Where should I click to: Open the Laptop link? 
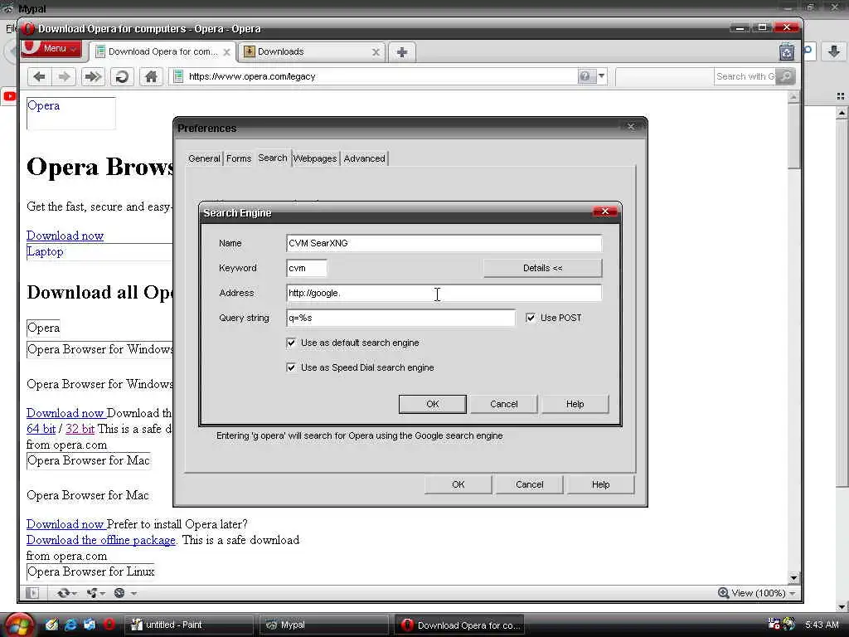(x=45, y=252)
